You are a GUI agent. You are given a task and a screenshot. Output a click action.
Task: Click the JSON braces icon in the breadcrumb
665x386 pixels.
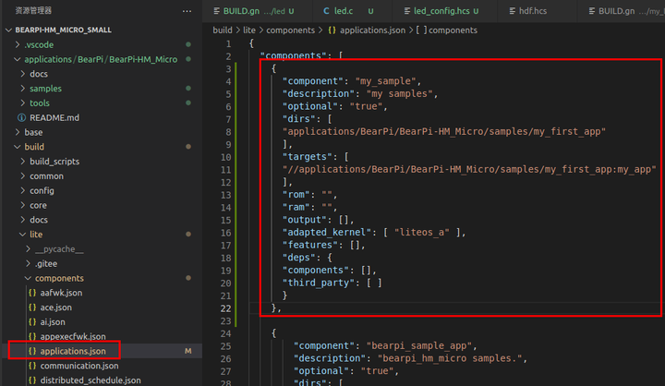pos(332,30)
